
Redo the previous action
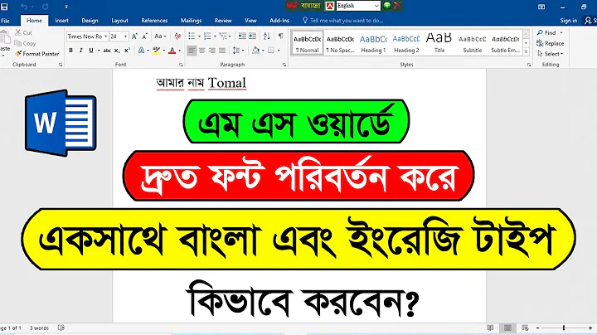pos(46,7)
